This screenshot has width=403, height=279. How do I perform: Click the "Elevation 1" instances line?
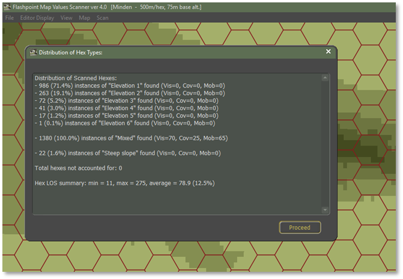130,86
